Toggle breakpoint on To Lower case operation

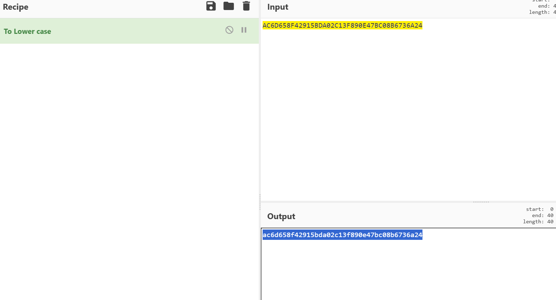244,30
